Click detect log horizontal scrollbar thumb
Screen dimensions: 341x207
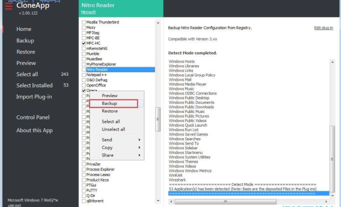point(225,201)
